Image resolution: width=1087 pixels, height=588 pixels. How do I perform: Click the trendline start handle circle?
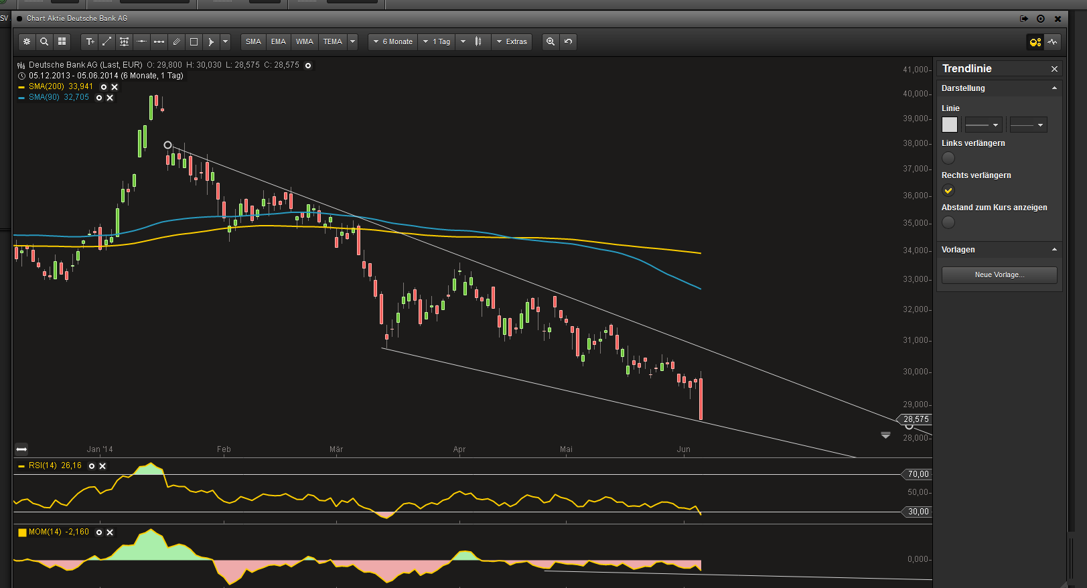(x=168, y=145)
